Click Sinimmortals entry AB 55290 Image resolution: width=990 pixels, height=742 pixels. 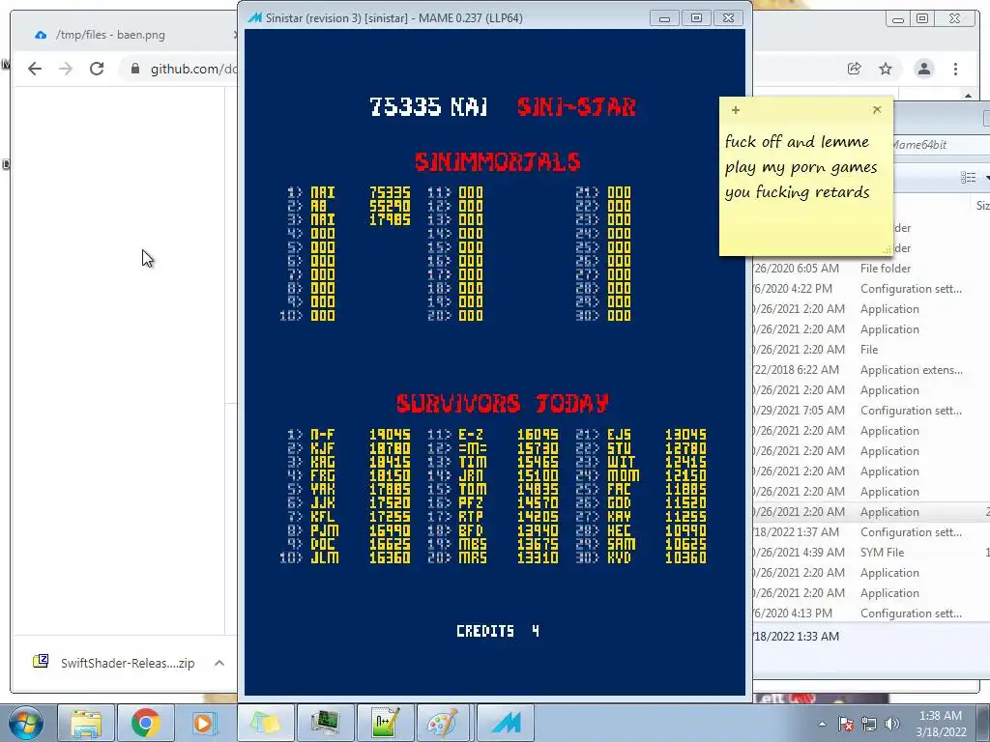click(349, 206)
